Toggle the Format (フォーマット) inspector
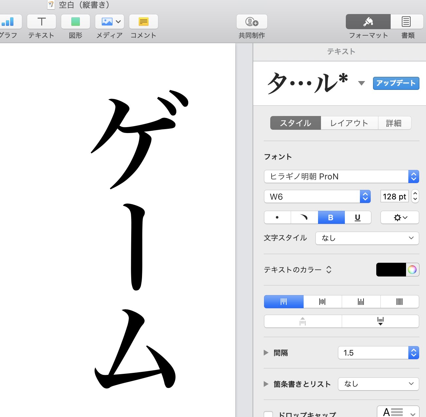 click(368, 22)
